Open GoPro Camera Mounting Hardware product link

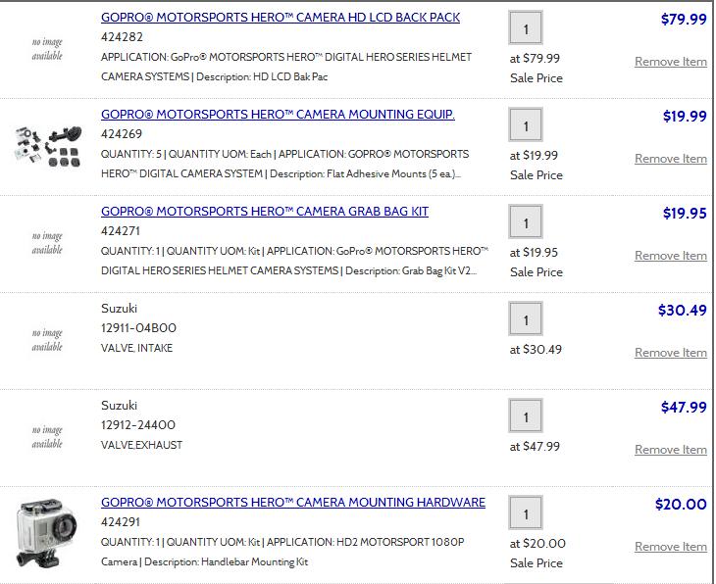292,503
